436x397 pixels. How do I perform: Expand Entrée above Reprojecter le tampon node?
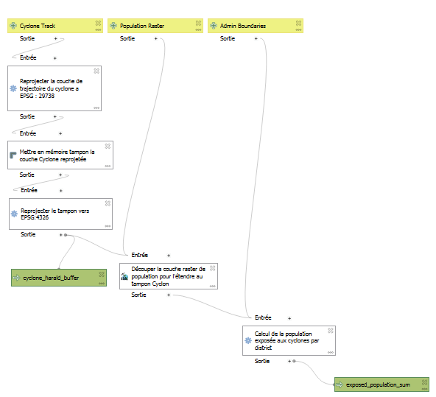point(61,191)
